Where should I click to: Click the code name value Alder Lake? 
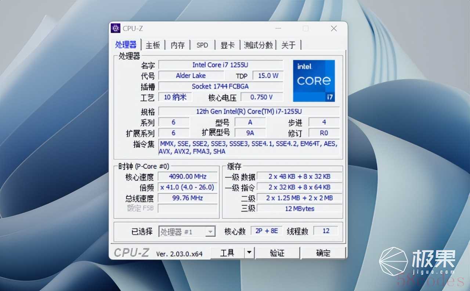(x=191, y=76)
